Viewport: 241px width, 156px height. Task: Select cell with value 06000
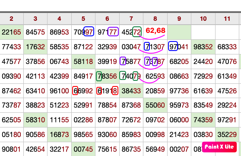[x=179, y=120]
